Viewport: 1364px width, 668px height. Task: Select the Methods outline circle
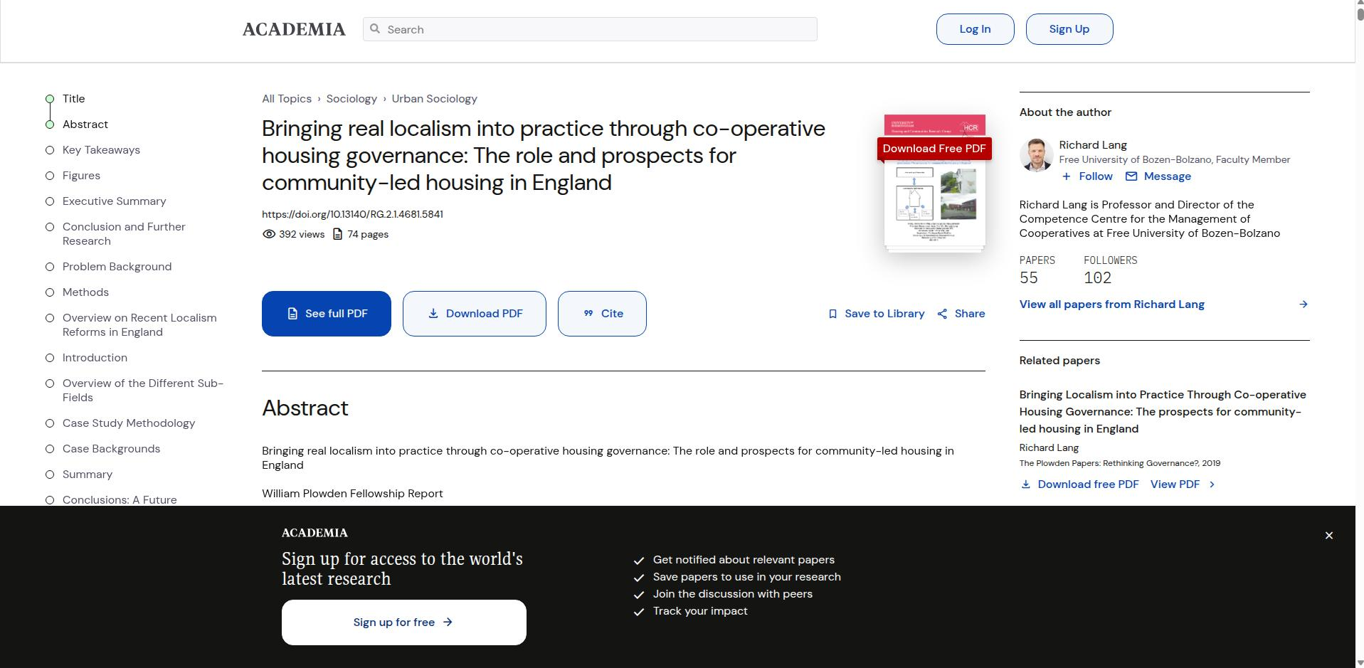50,292
